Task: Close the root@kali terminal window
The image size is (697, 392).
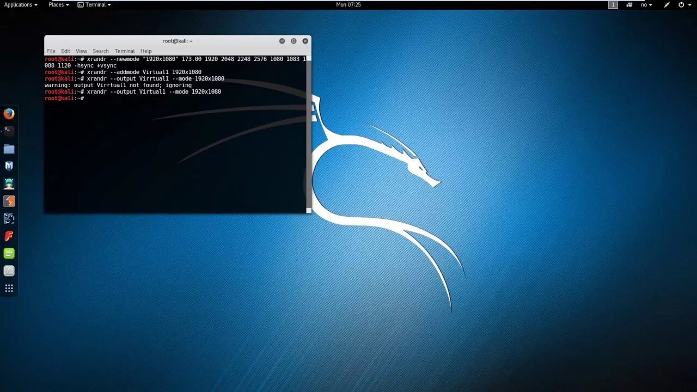Action: (x=305, y=41)
